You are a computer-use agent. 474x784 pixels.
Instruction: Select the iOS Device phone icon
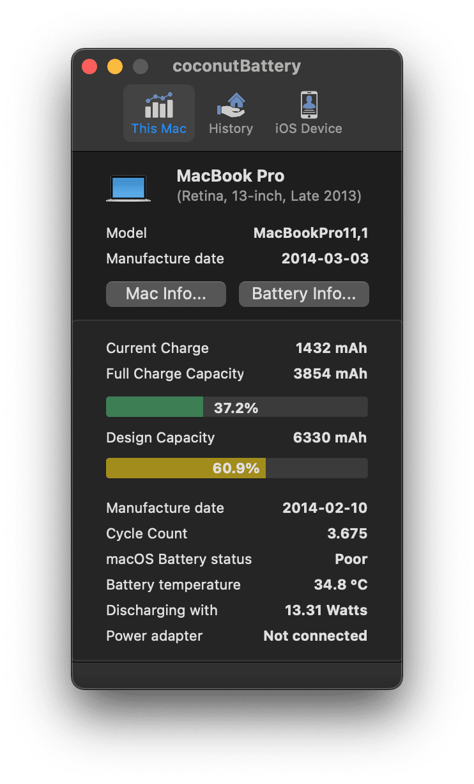coord(309,106)
